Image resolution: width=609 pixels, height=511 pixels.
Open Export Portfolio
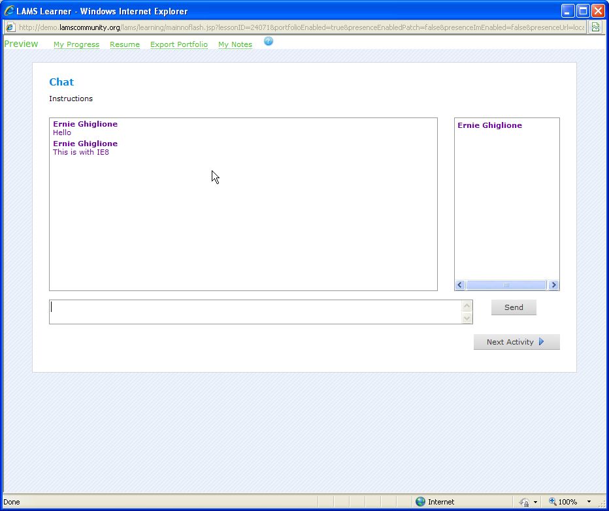coord(179,44)
